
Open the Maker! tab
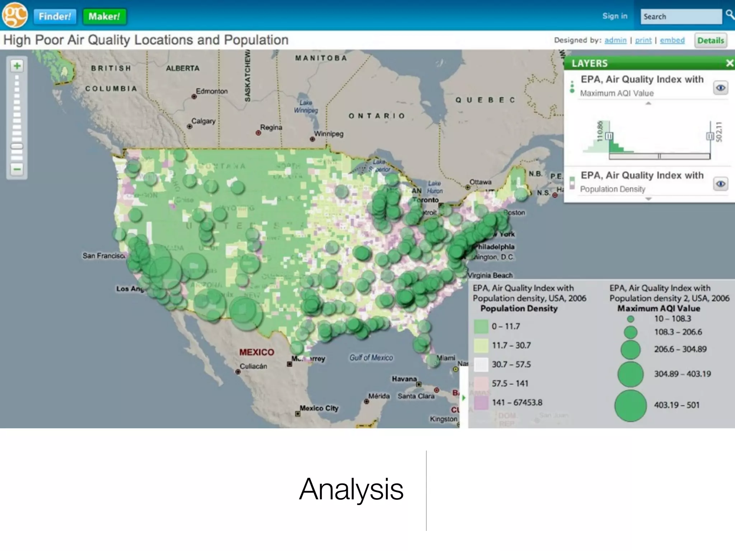click(104, 17)
